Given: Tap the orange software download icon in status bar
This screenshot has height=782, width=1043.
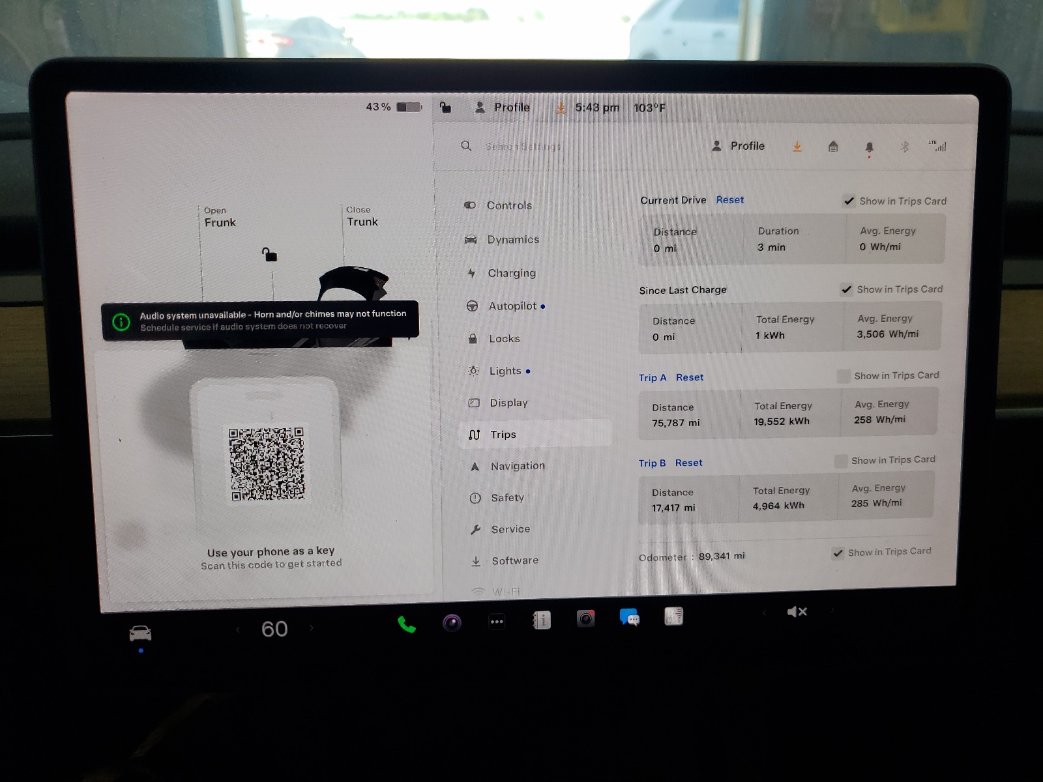Looking at the screenshot, I should [561, 108].
